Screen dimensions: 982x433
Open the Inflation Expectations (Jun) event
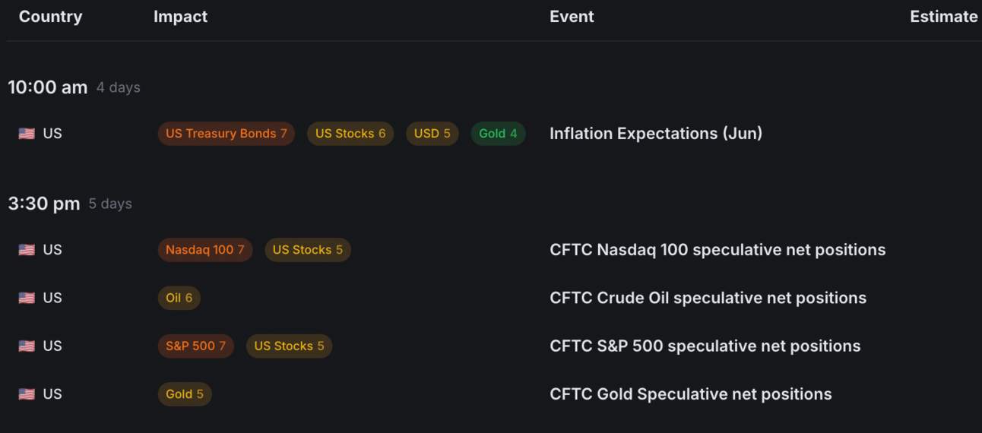point(655,134)
